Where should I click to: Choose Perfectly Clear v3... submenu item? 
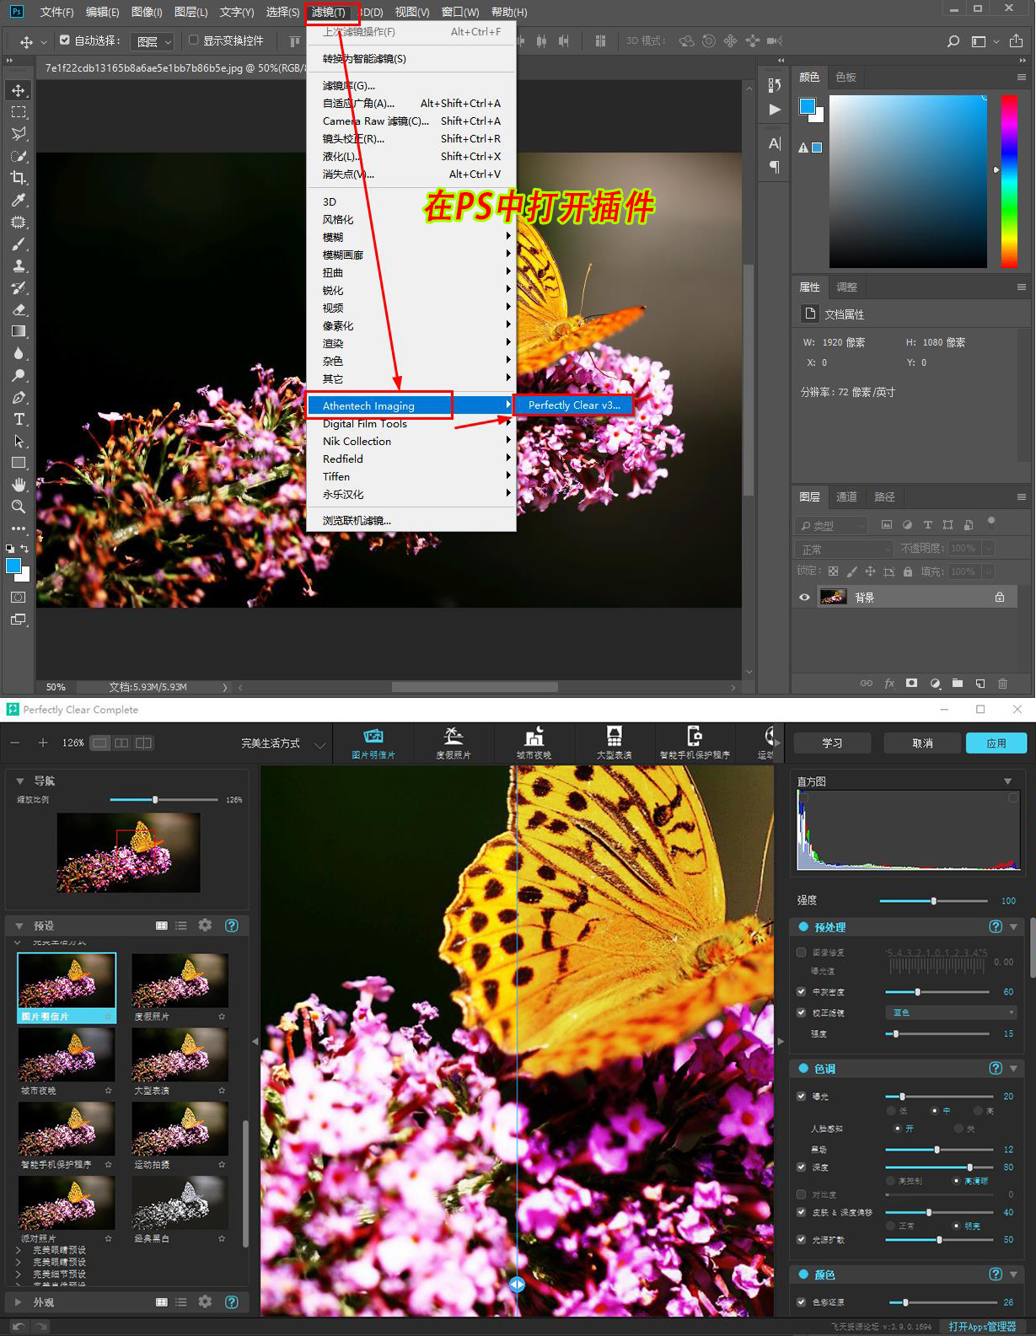[x=574, y=405]
